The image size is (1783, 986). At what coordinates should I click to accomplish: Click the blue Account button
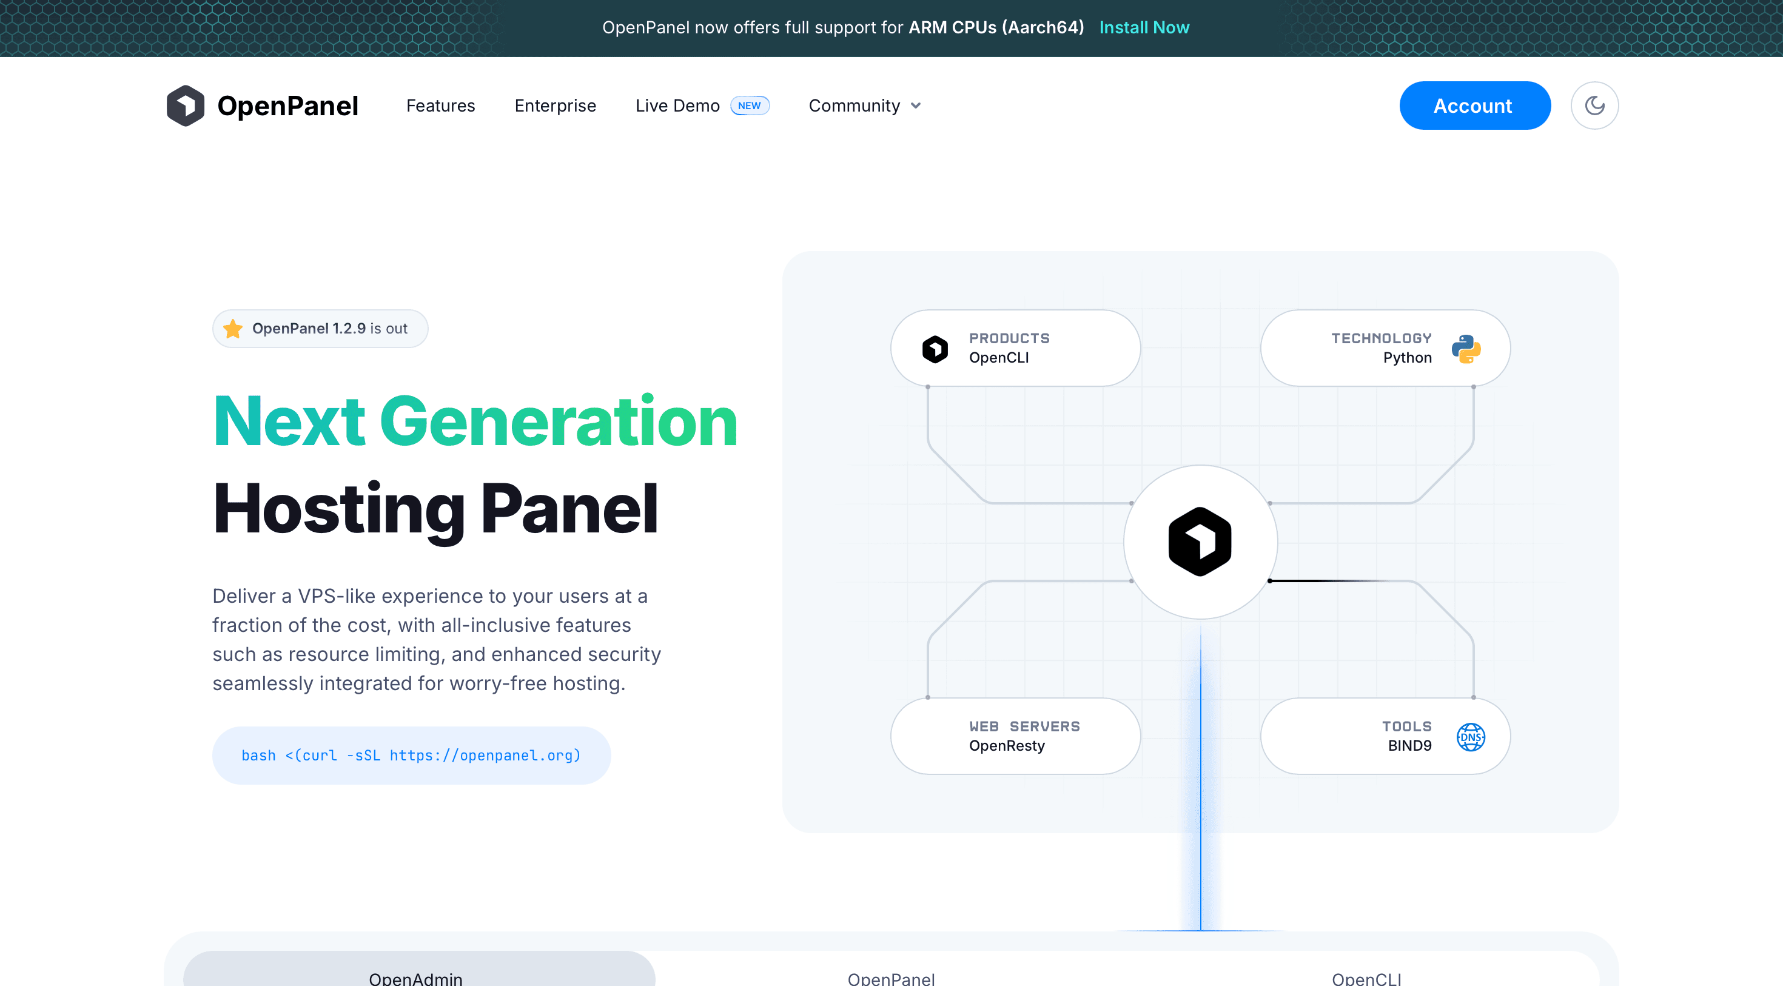click(x=1474, y=105)
